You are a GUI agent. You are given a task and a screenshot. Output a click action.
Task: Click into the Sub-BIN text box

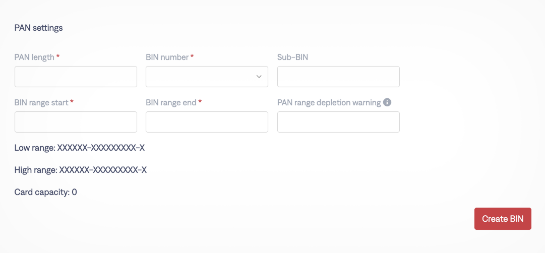338,77
